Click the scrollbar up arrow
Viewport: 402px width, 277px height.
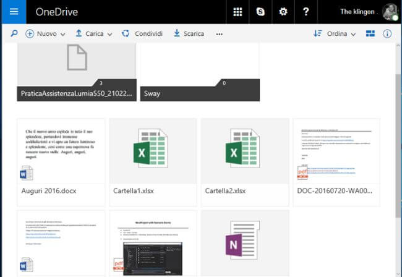[398, 46]
